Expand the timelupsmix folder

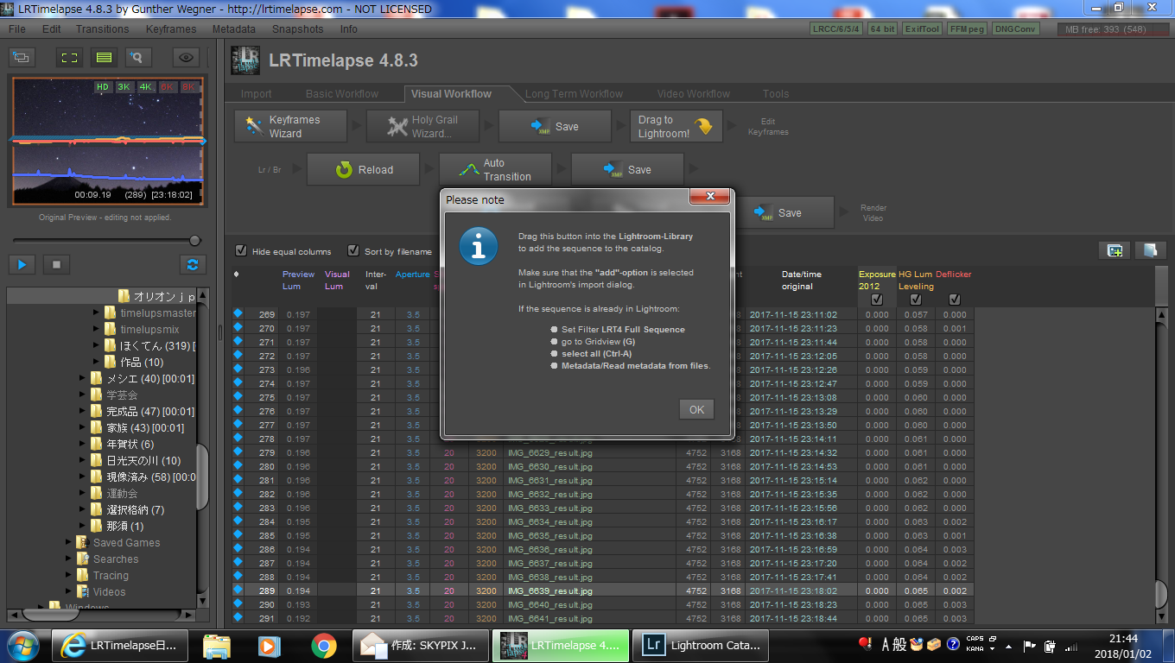[97, 330]
